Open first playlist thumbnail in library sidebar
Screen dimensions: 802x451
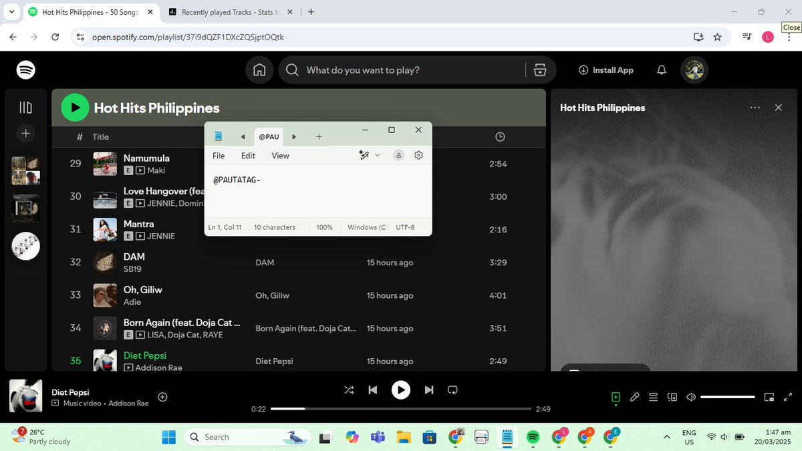(26, 171)
